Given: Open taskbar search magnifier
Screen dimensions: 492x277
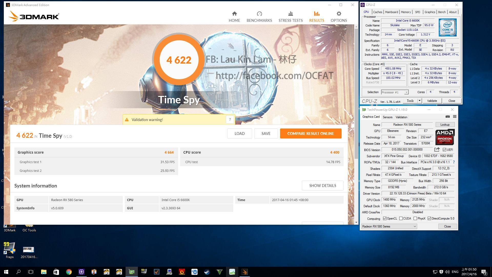Looking at the screenshot, I should (x=18, y=272).
